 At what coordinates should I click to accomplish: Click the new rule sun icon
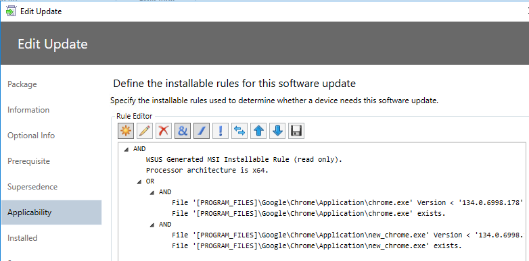click(x=126, y=130)
